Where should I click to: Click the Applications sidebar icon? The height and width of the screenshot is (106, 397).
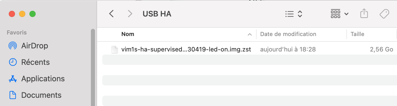13,78
